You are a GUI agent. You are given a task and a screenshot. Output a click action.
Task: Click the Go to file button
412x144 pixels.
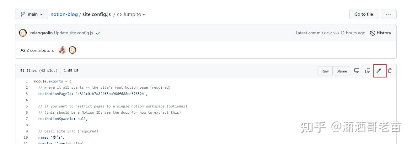(364, 14)
